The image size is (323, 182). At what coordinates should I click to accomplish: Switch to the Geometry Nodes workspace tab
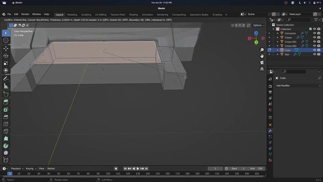tap(199, 15)
